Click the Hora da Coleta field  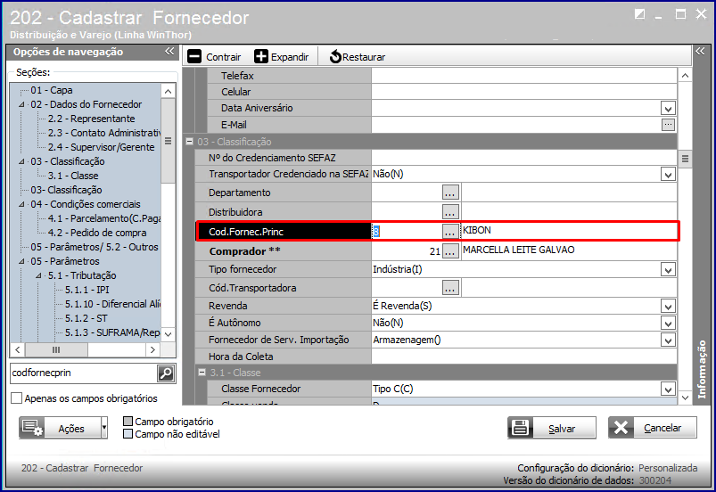523,357
